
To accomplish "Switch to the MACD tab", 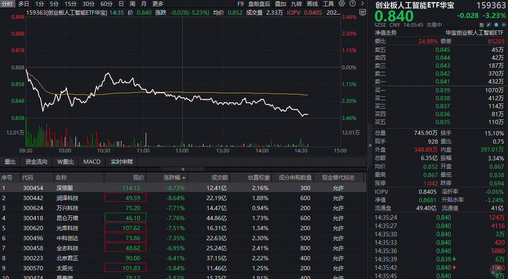I will (91, 162).
